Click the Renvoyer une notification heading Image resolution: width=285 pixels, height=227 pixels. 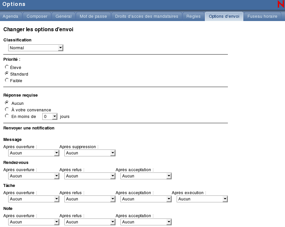point(29,128)
